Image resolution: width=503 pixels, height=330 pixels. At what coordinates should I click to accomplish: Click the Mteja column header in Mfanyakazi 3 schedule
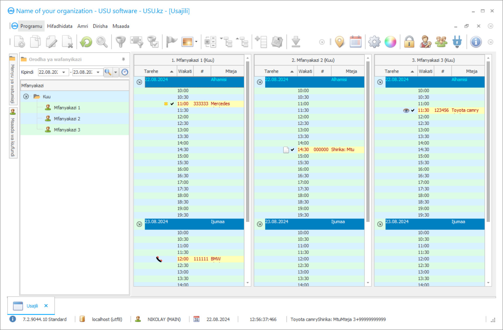468,71
